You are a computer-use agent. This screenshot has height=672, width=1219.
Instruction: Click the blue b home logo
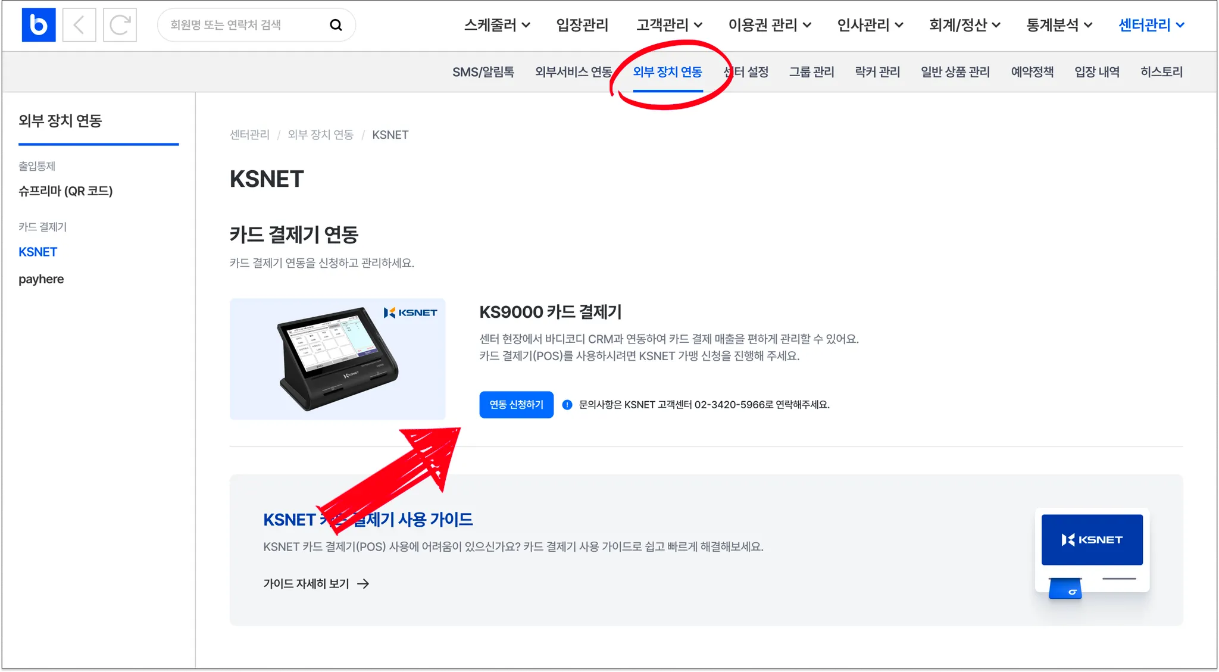[39, 25]
